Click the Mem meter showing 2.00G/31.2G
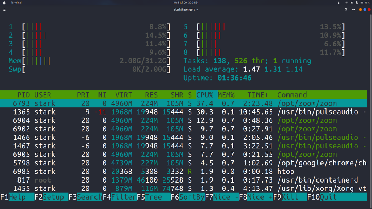Image resolution: width=372 pixels, height=209 pixels. pos(90,61)
